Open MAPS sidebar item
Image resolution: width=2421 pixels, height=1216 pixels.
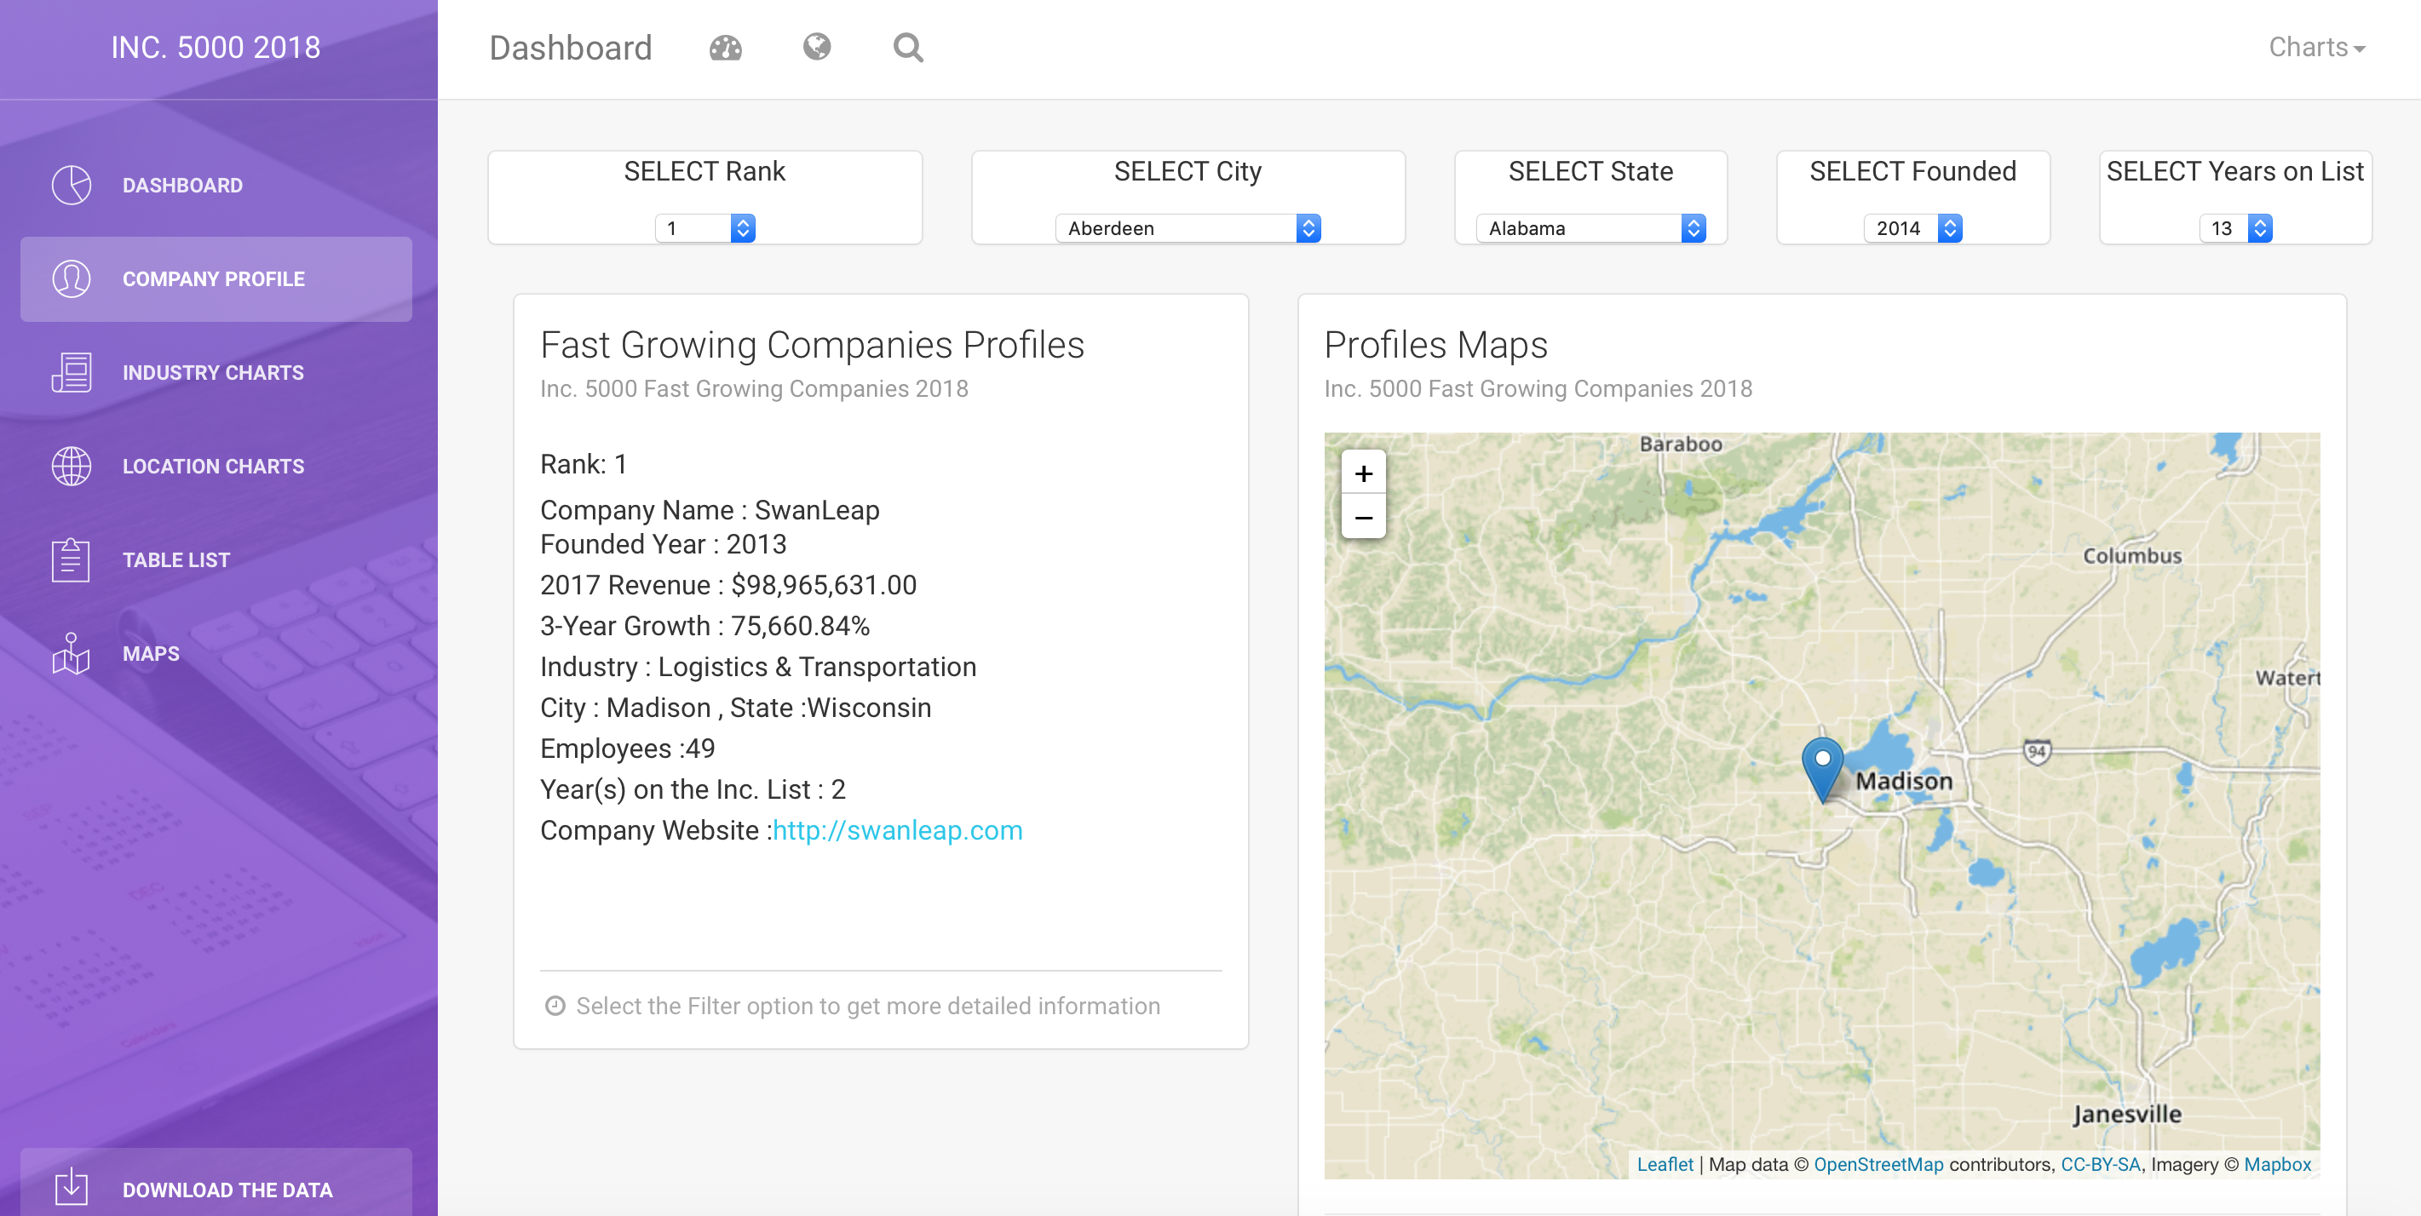click(216, 653)
